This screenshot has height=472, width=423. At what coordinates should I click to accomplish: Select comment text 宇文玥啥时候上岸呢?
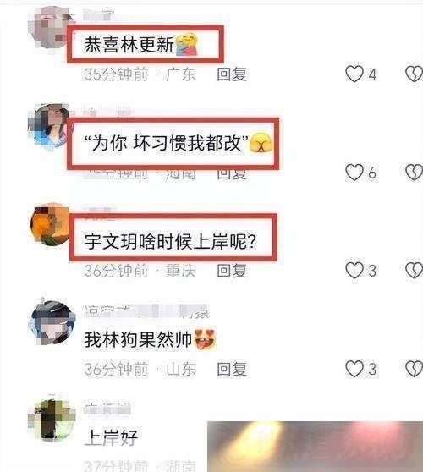[x=171, y=241]
